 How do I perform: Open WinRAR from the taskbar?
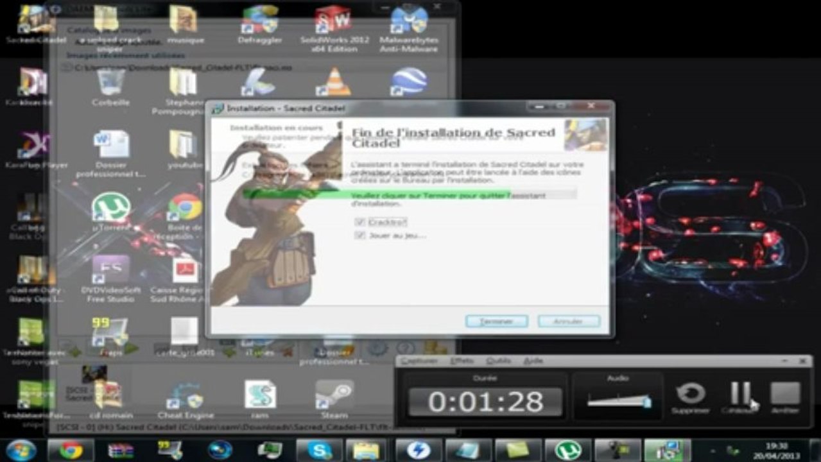click(x=120, y=450)
